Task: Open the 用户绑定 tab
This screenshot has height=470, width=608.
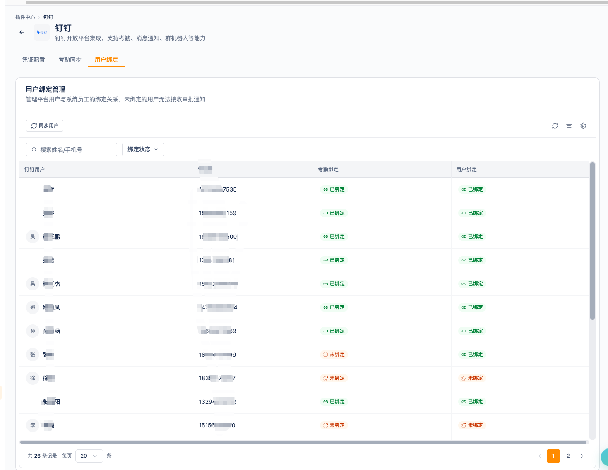Action: coord(106,60)
